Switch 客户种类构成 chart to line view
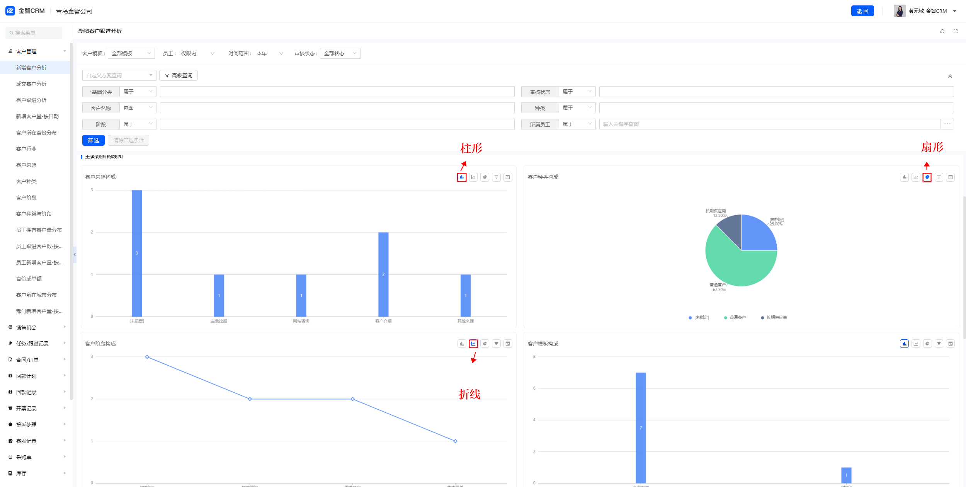The height and width of the screenshot is (487, 966). pos(916,177)
